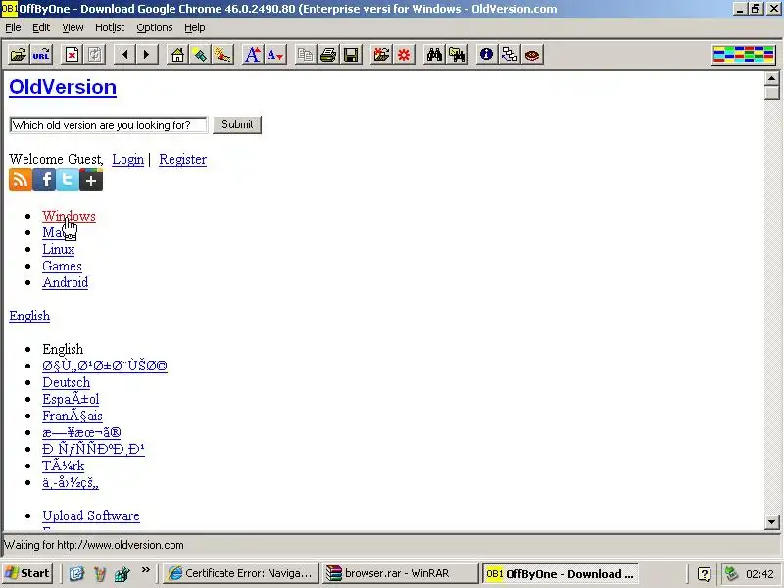Click the Open File folder icon
Viewport: 784px width, 588px height.
19,54
